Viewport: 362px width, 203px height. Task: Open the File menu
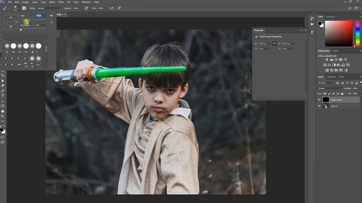pos(10,2)
